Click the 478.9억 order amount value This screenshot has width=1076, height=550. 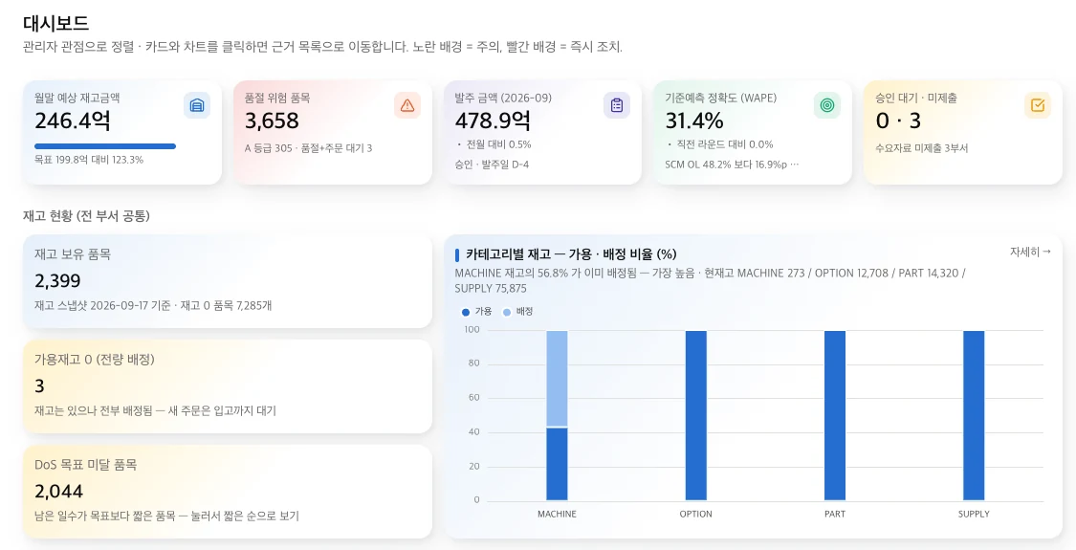click(x=493, y=121)
